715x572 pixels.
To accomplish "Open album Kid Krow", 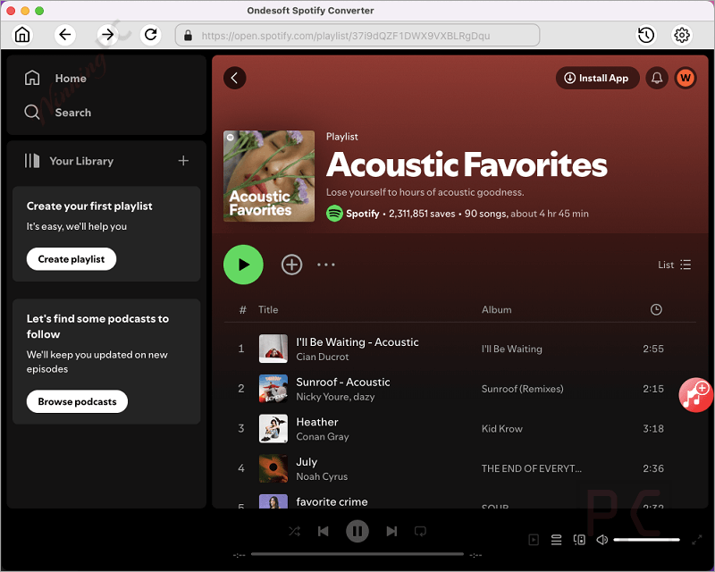I will tap(502, 429).
